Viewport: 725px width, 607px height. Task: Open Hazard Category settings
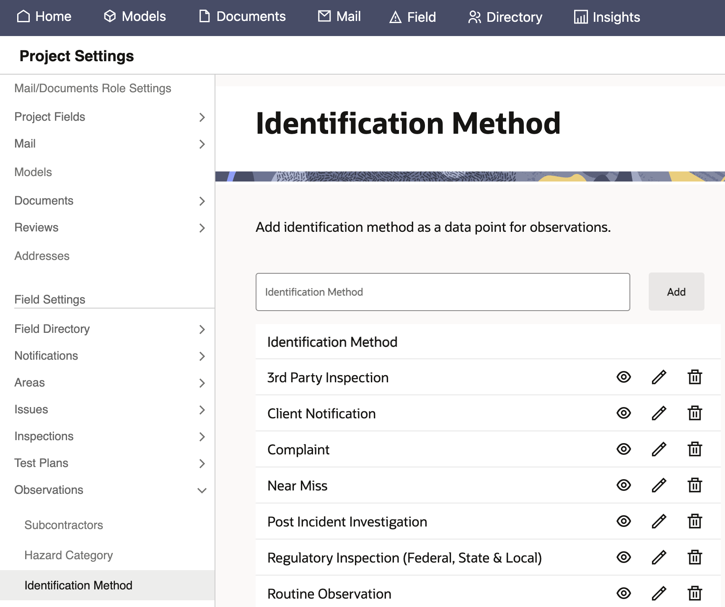tap(69, 555)
